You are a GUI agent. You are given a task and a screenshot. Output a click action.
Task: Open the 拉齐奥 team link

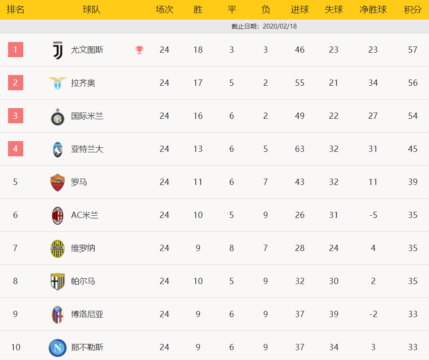83,83
